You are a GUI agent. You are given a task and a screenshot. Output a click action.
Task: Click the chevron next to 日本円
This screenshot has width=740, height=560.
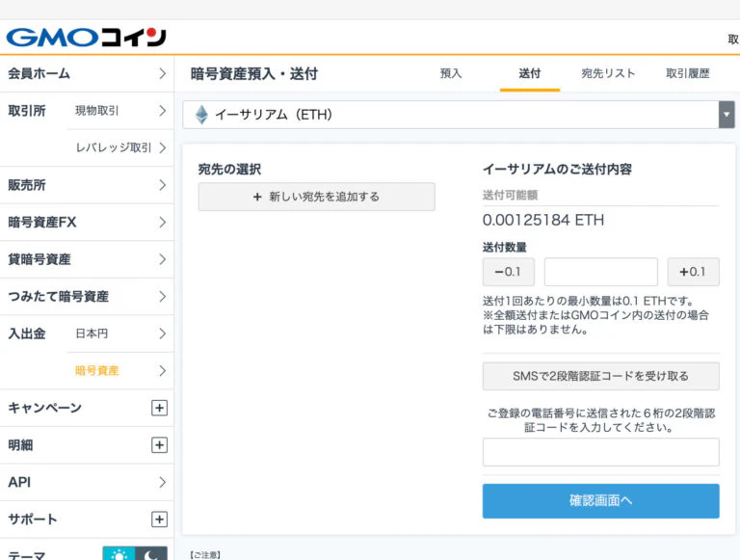tap(162, 333)
